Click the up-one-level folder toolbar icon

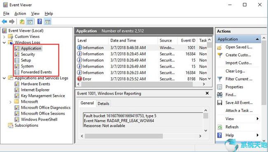pyautogui.click(x=22, y=22)
